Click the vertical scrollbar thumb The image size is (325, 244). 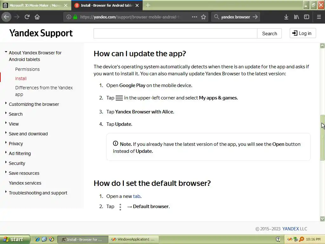[x=322, y=137]
